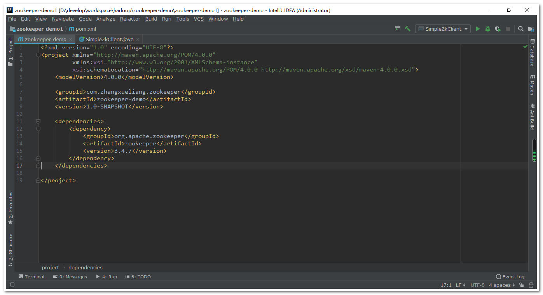Open the Tools menu
Screen dimensions: 543x295
[183, 19]
